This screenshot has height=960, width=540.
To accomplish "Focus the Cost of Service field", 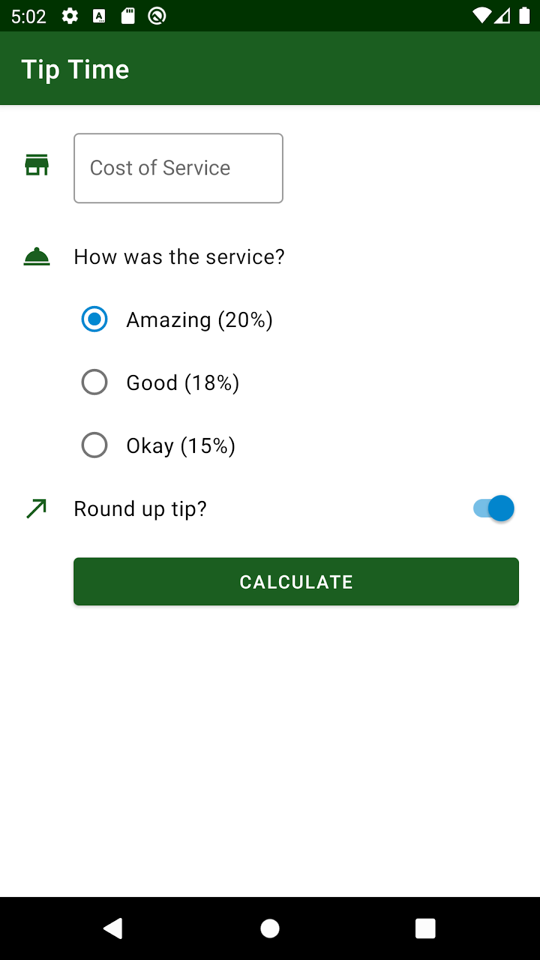I will click(x=178, y=168).
